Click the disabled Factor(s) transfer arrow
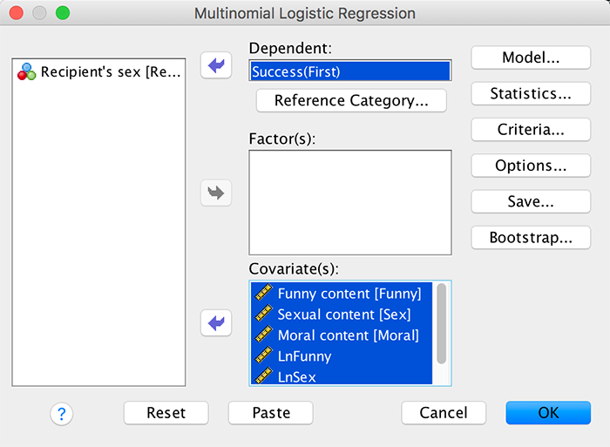The image size is (610, 447). click(x=217, y=193)
